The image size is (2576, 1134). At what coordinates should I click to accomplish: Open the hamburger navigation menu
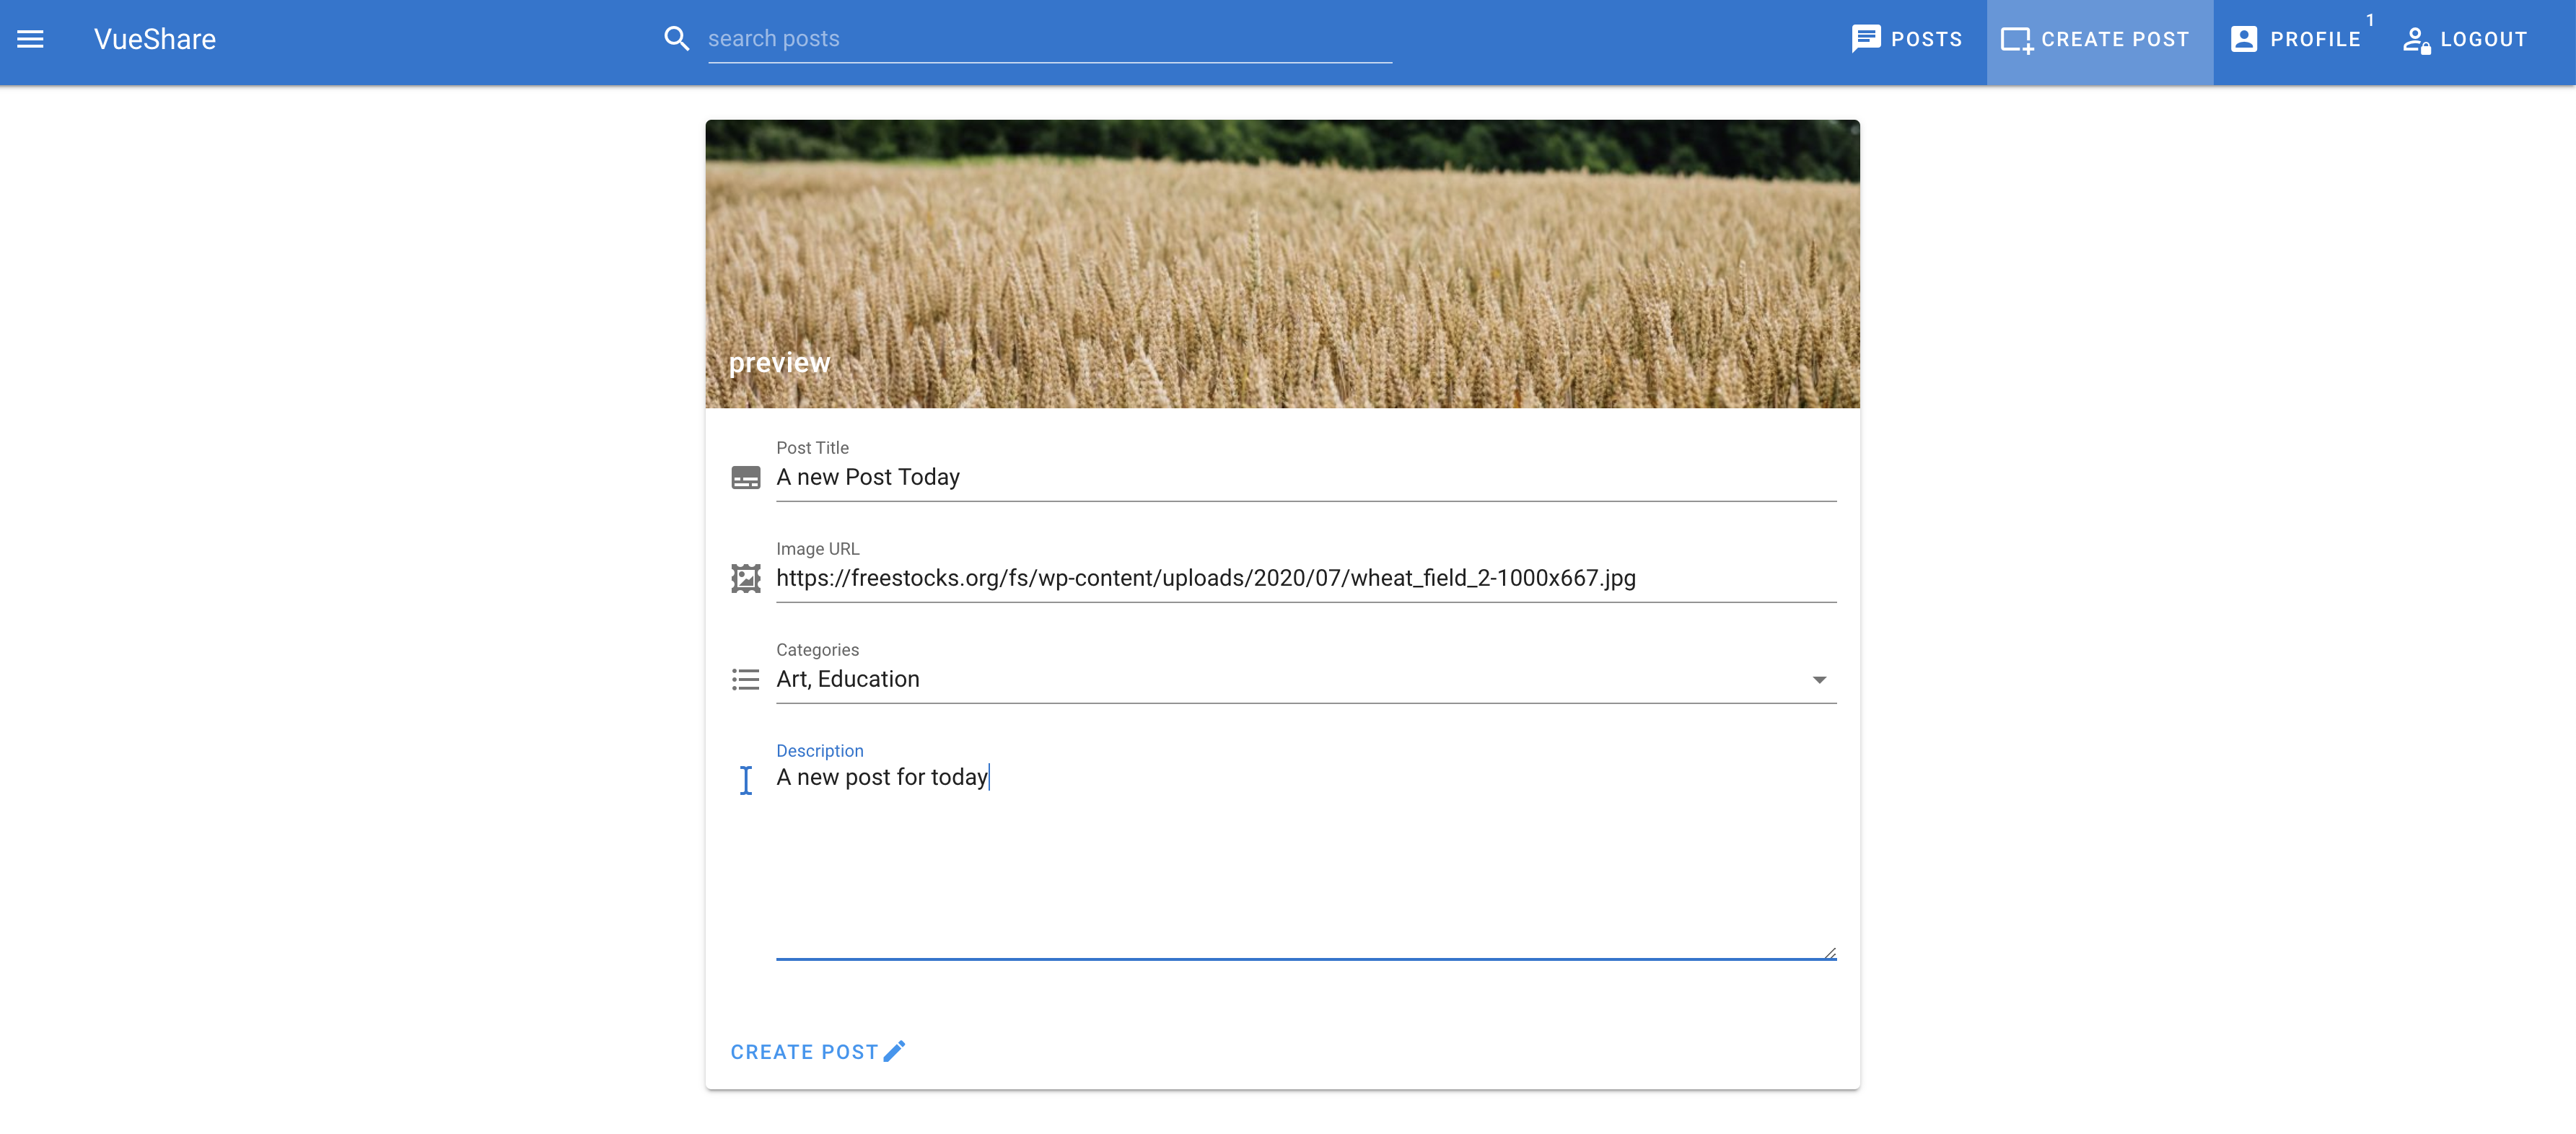30,39
